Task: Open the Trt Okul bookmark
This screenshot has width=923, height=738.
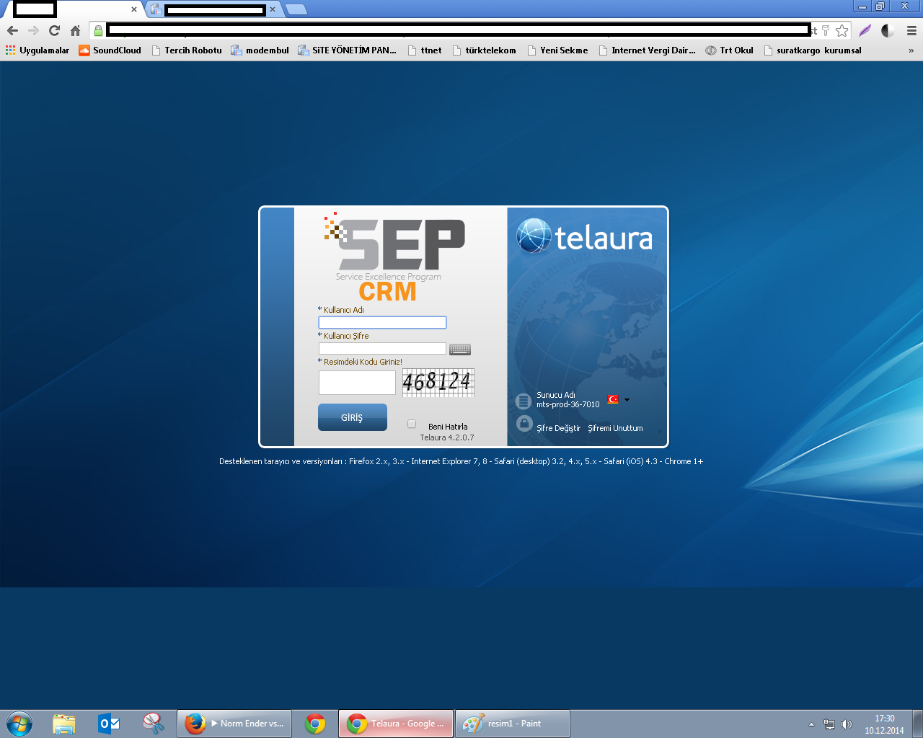Action: [x=730, y=50]
